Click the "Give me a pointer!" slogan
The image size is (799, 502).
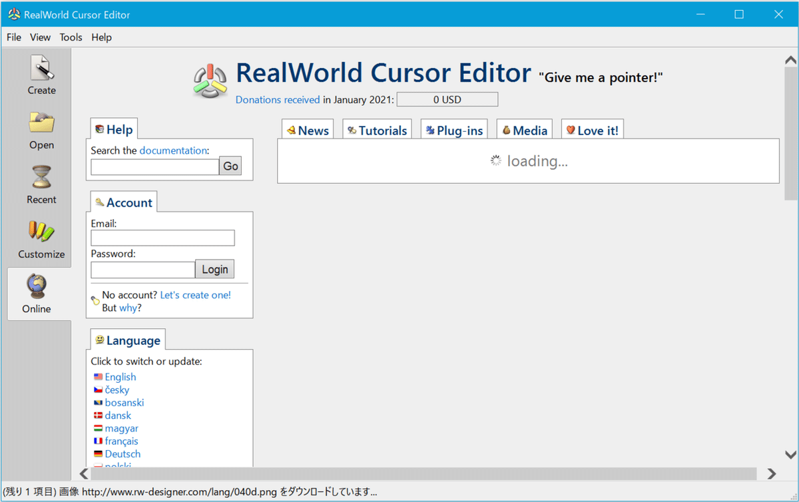(601, 77)
